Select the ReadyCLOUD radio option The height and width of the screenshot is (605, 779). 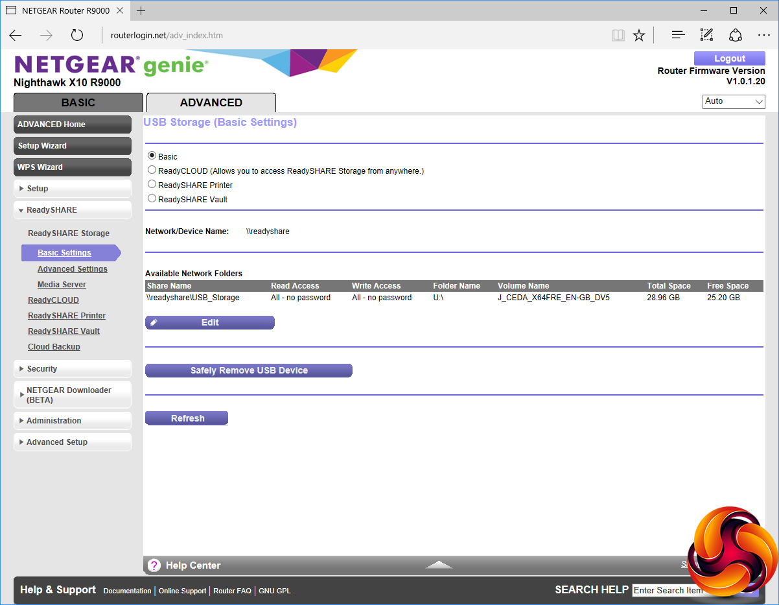pos(152,170)
